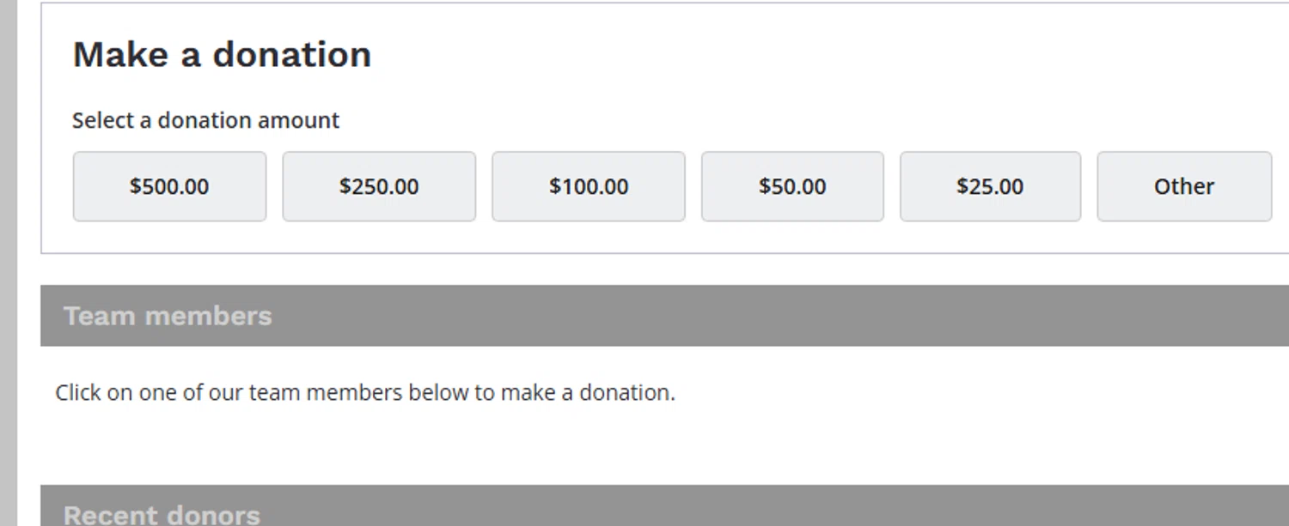This screenshot has height=526, width=1289.
Task: Click the words Team in gray header
Action: click(x=100, y=316)
